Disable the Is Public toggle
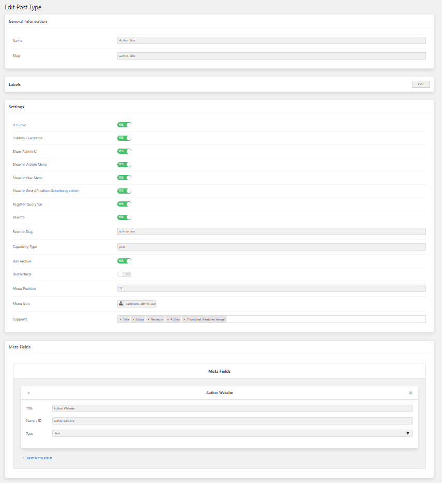Viewport: 442px width, 483px height. coord(125,125)
